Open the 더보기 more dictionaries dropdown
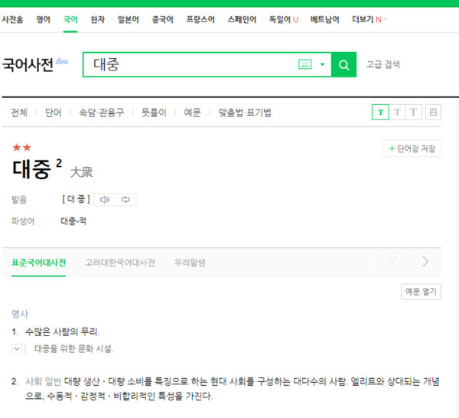Screen dimensions: 459x418 coord(369,20)
